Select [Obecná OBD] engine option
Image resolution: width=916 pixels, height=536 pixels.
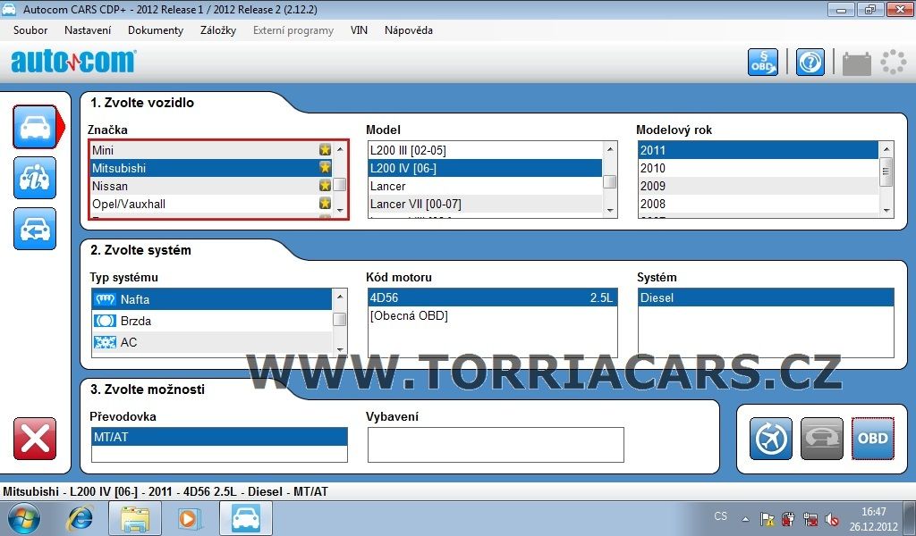tap(492, 315)
